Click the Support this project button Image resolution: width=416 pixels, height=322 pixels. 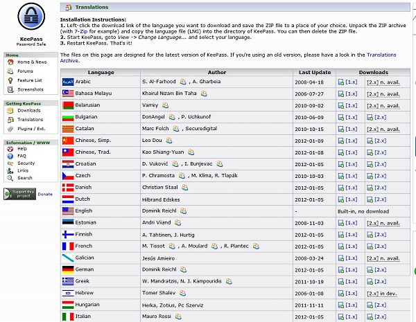tap(20, 194)
